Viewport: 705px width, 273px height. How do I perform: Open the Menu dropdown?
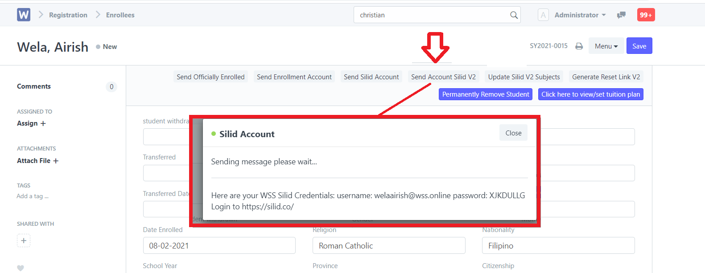pos(606,46)
